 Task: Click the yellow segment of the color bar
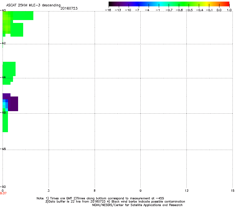click(x=207, y=4)
